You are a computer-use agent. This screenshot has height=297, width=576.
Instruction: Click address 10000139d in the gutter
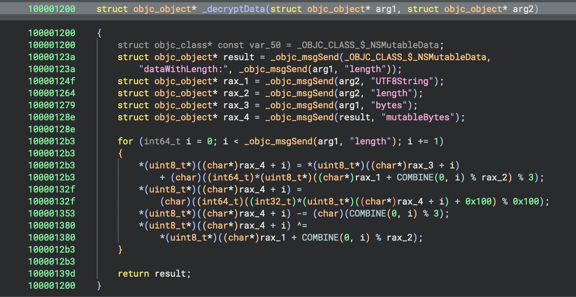[x=52, y=274]
